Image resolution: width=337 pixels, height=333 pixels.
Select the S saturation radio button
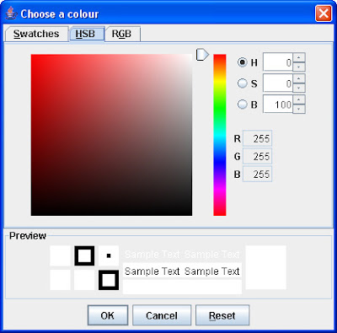(x=243, y=83)
